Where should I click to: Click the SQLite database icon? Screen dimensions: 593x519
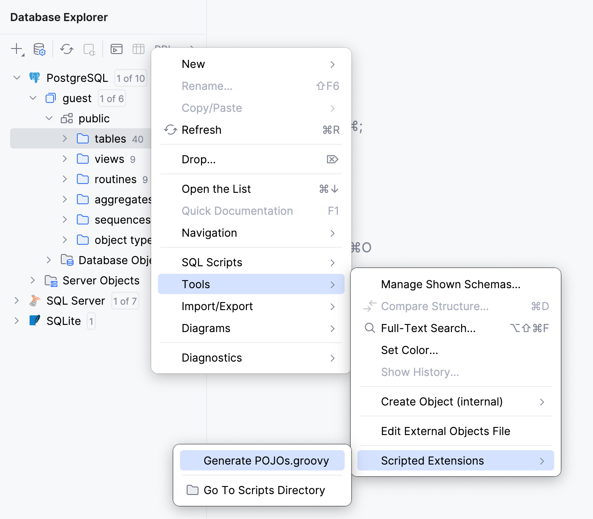[34, 321]
